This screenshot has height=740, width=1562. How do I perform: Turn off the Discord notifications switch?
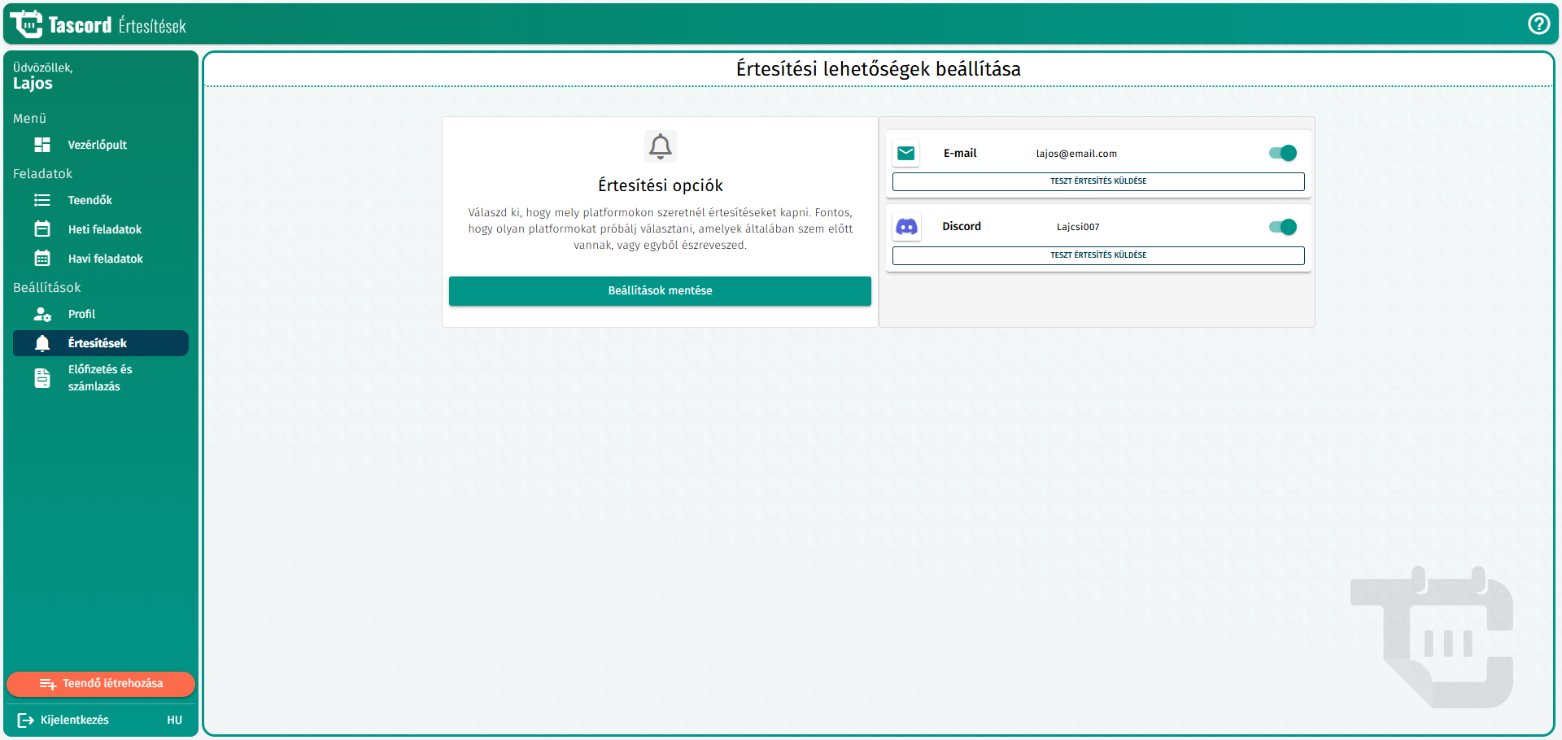pos(1283,227)
